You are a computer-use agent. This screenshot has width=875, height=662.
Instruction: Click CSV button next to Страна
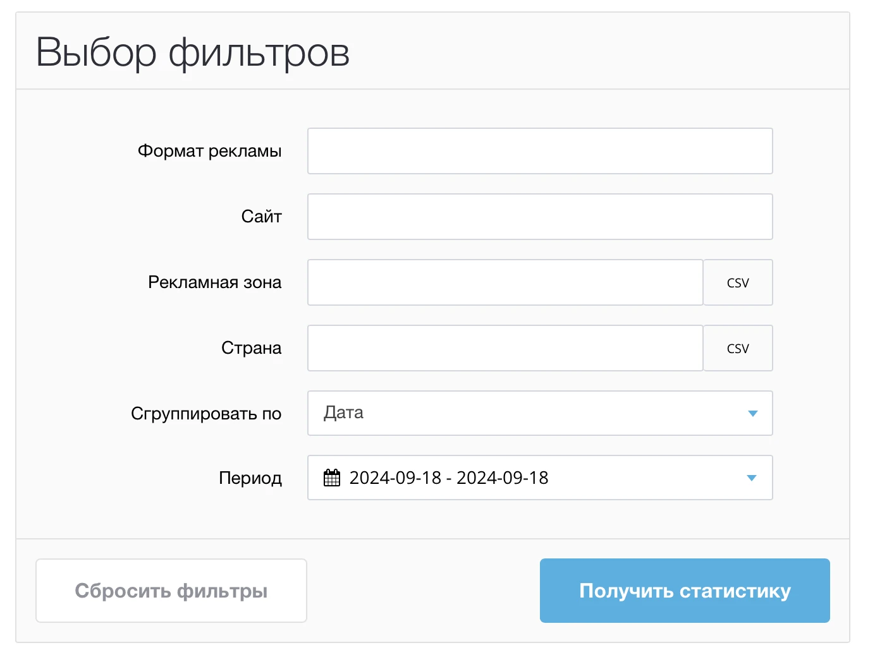pos(738,348)
